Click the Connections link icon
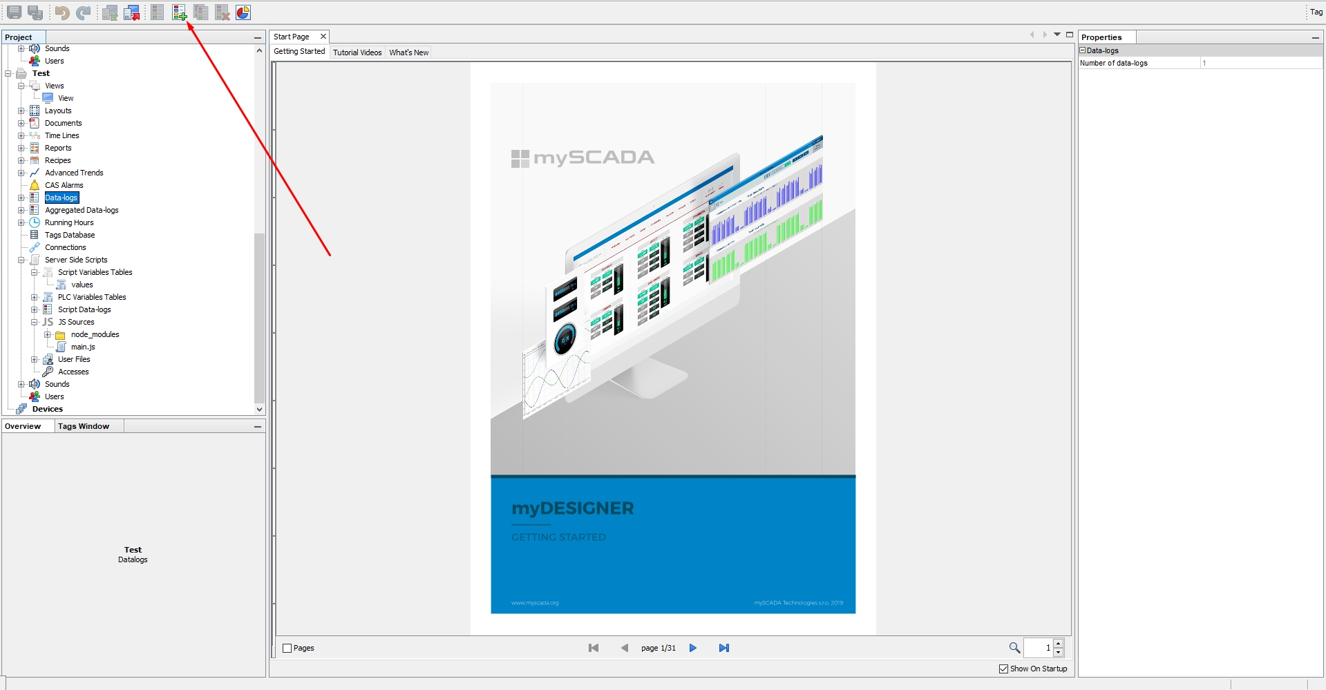 point(35,247)
